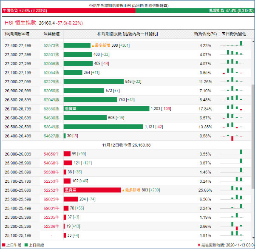The height and width of the screenshot is (249, 255).
Task: Open the 53649熊 warrant link
Action: click(x=51, y=127)
